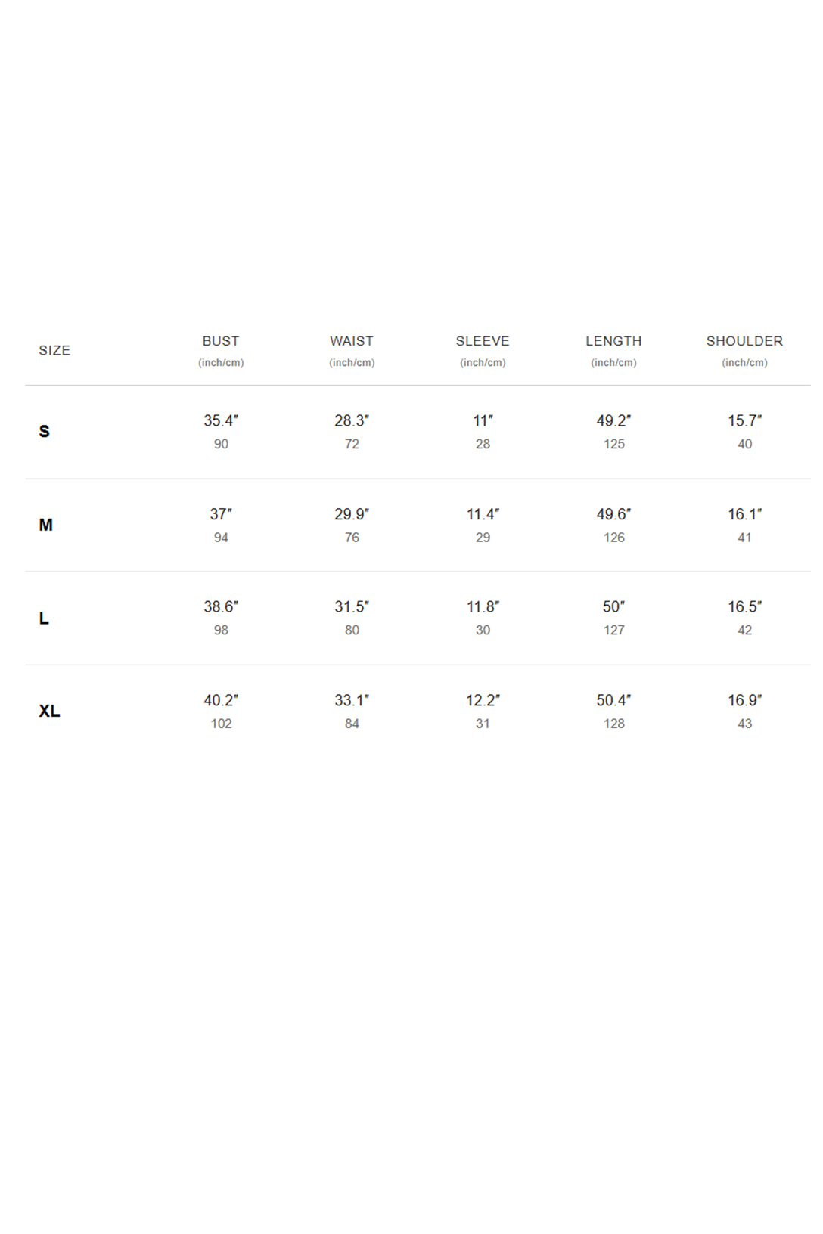823x1234 pixels.
Task: Select the XL size row label
Action: [49, 711]
